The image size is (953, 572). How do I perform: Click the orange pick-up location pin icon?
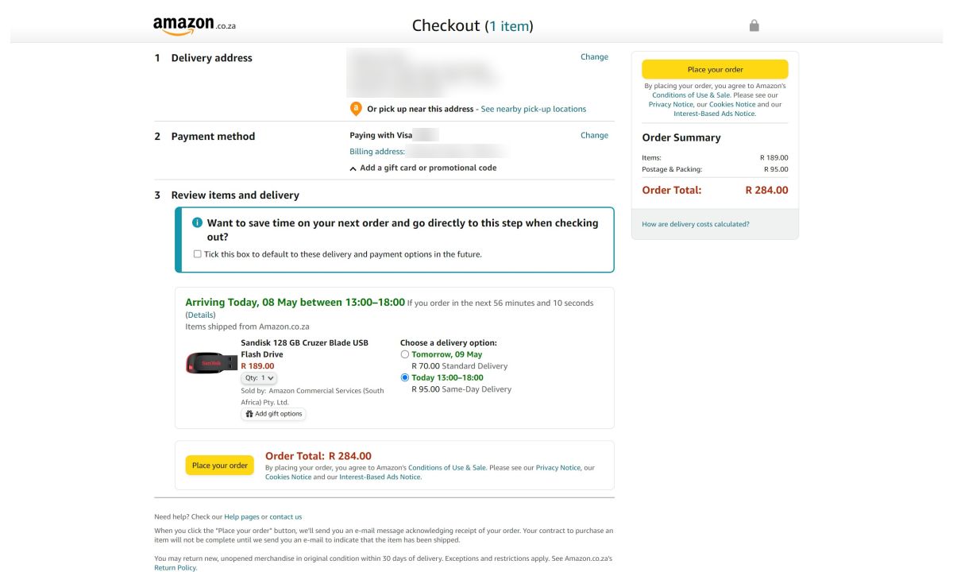click(x=356, y=109)
